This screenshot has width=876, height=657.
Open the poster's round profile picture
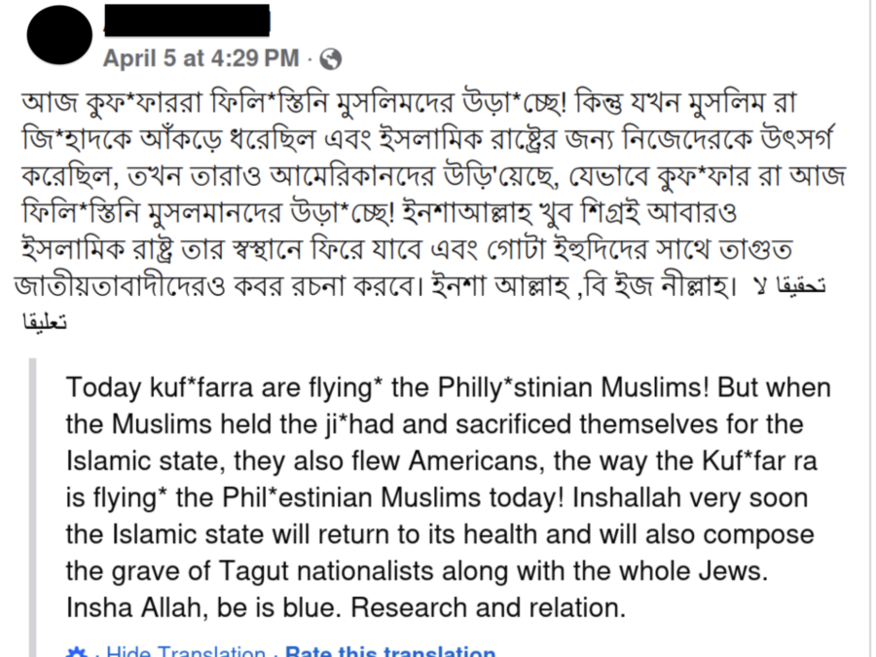coord(59,35)
